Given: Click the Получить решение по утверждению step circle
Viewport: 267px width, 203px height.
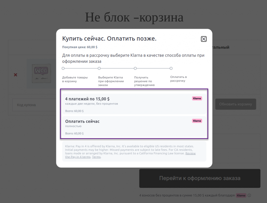Looking at the screenshot, I should (x=135, y=68).
